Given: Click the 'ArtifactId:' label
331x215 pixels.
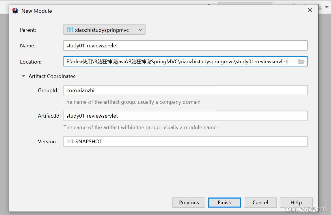Looking at the screenshot, I should (x=49, y=116).
